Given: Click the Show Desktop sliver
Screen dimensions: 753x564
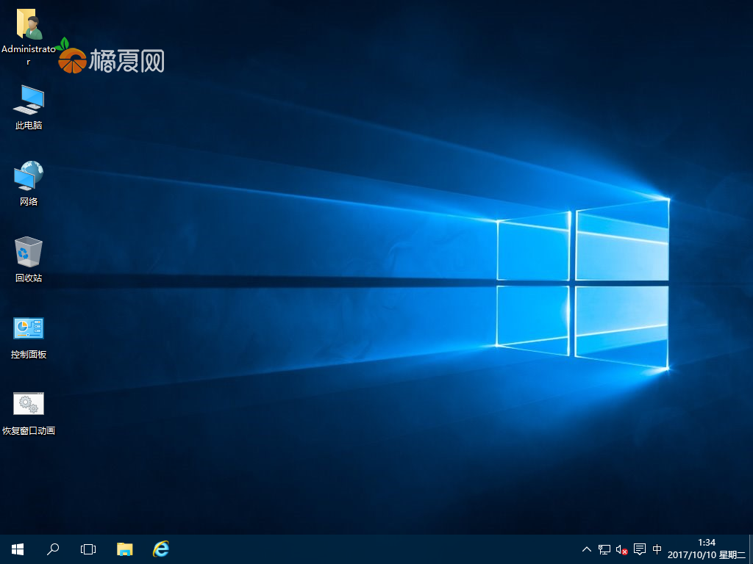Looking at the screenshot, I should 751,549.
